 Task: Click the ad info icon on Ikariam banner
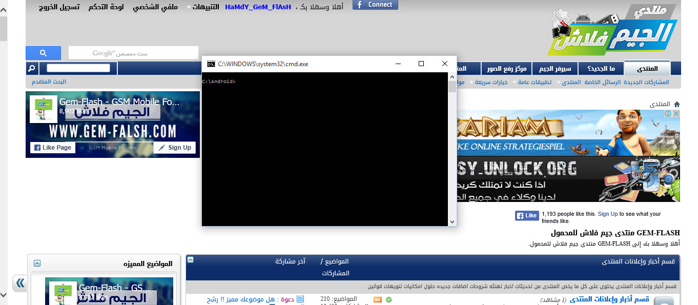click(669, 113)
